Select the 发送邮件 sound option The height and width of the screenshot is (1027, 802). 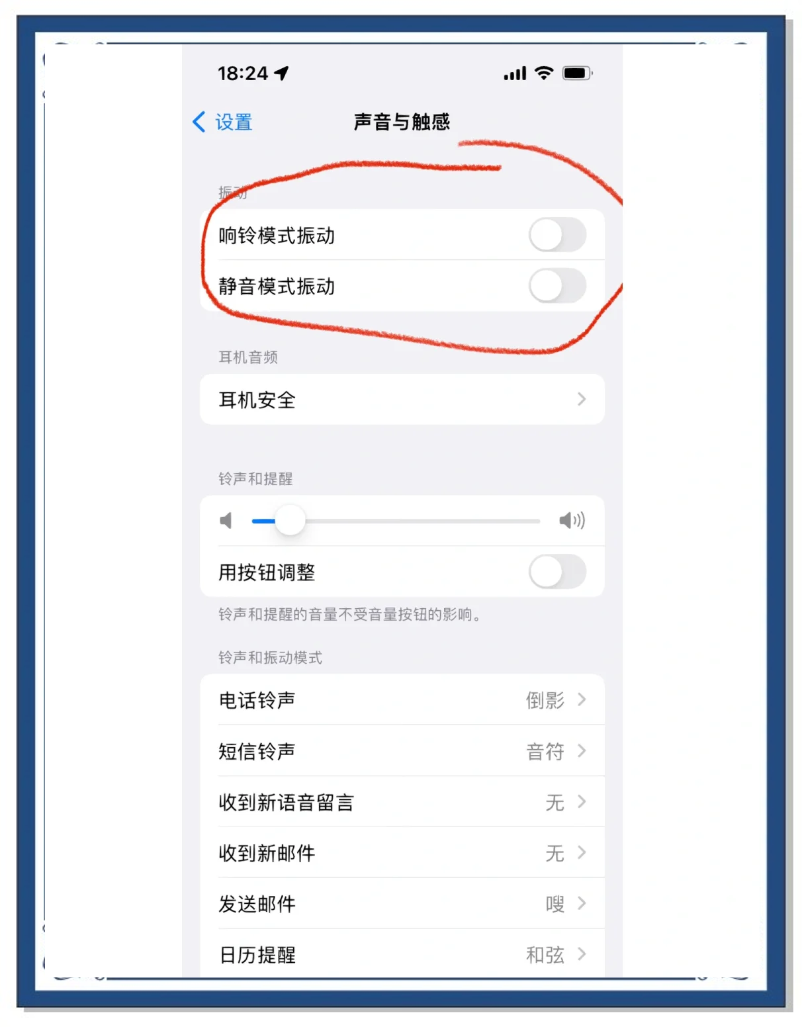coord(402,904)
